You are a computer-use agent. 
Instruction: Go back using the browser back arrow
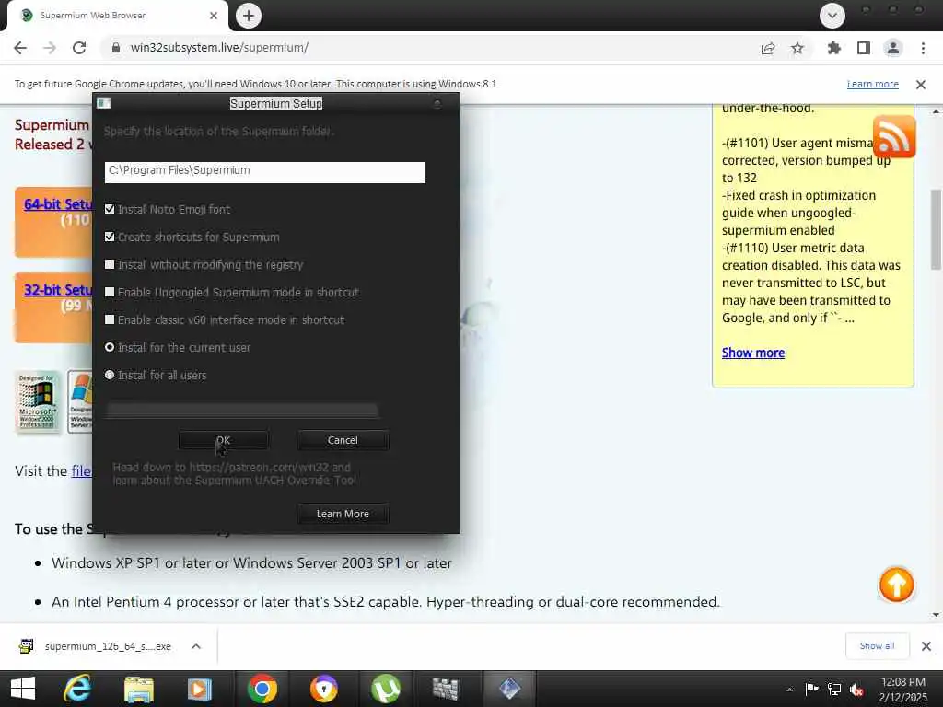[x=20, y=48]
